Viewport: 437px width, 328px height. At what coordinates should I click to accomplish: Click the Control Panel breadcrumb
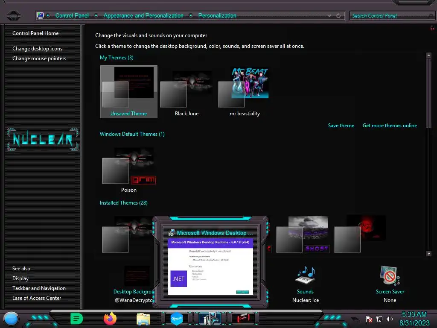click(72, 16)
